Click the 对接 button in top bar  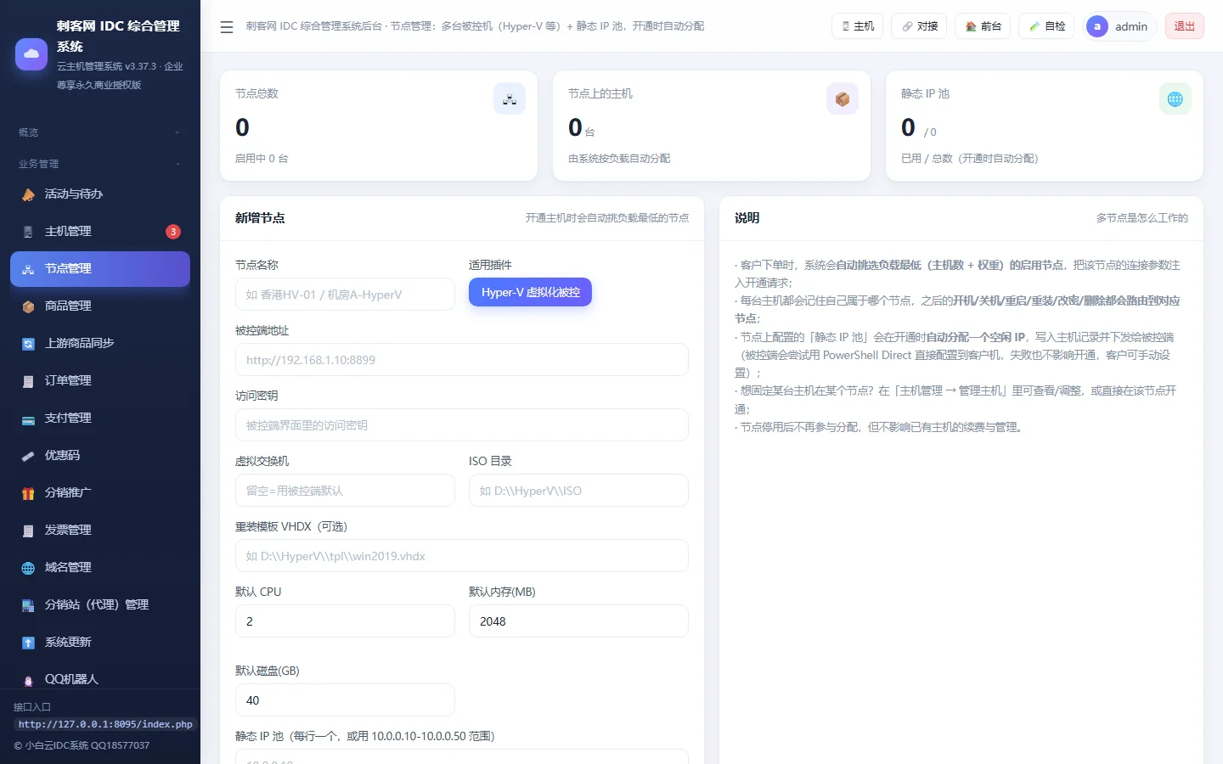click(921, 26)
